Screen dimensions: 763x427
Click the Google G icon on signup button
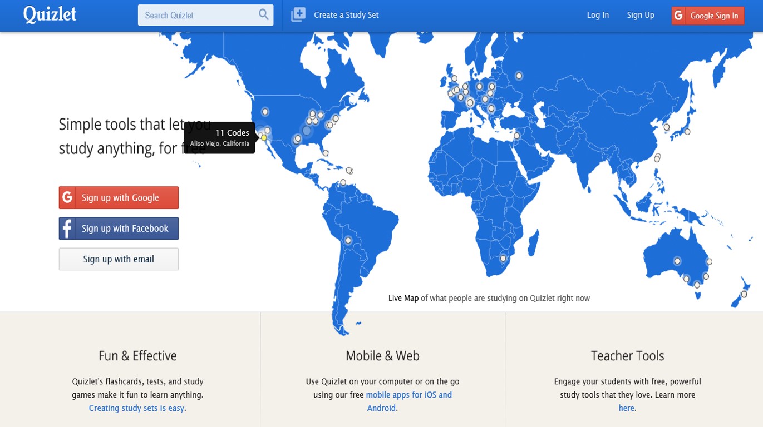coord(67,197)
